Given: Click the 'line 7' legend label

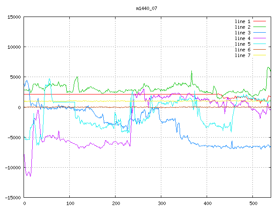Looking at the screenshot, I should pyautogui.click(x=243, y=55).
